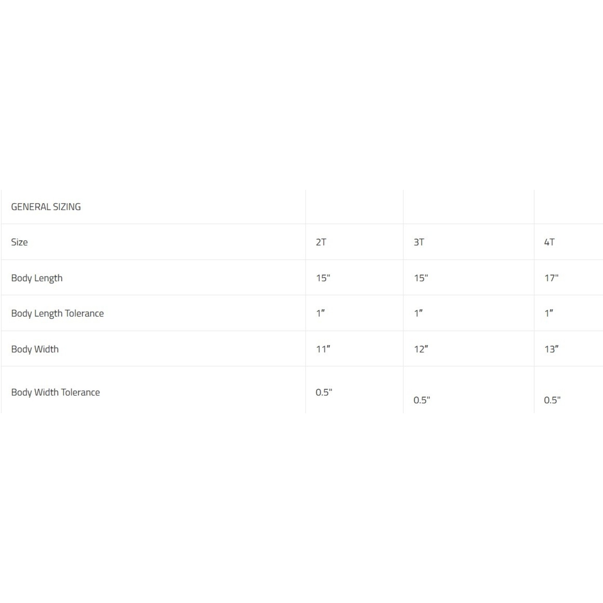Click the 15" body length under 2T
This screenshot has width=603, height=603.
point(323,278)
